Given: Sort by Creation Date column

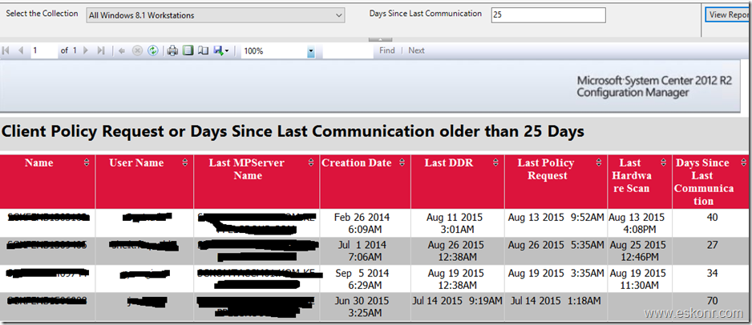Looking at the screenshot, I should point(402,163).
